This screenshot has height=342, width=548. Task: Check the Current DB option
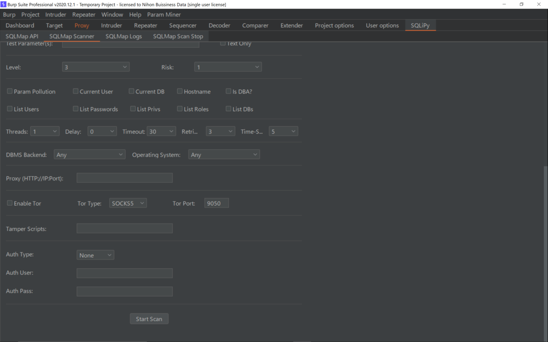132,91
